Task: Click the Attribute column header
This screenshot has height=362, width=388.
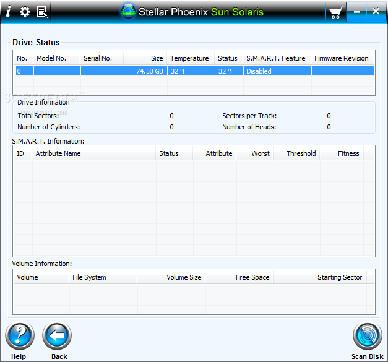Action: tap(215, 153)
